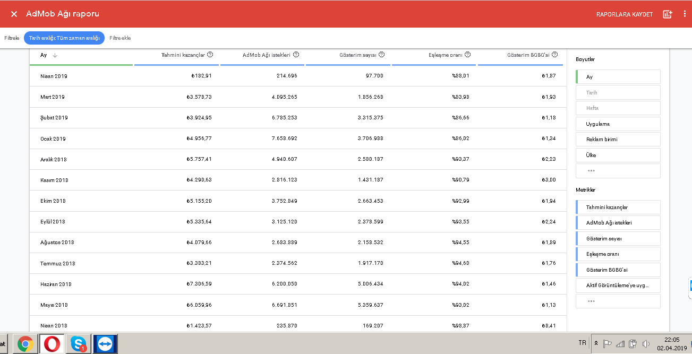Toggle the Uygulama dimension
692x354 pixels.
click(x=618, y=124)
